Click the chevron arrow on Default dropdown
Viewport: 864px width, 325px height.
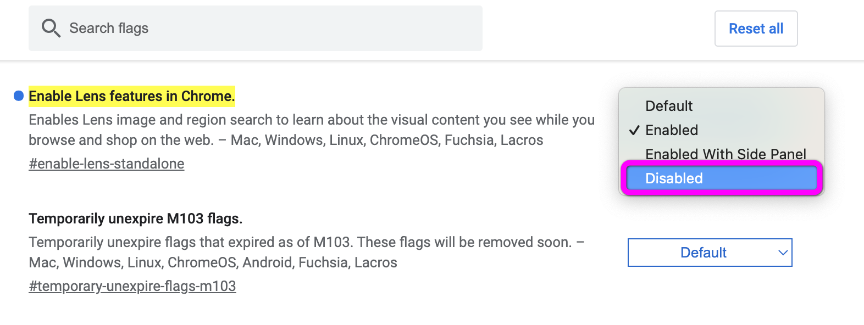(x=783, y=253)
